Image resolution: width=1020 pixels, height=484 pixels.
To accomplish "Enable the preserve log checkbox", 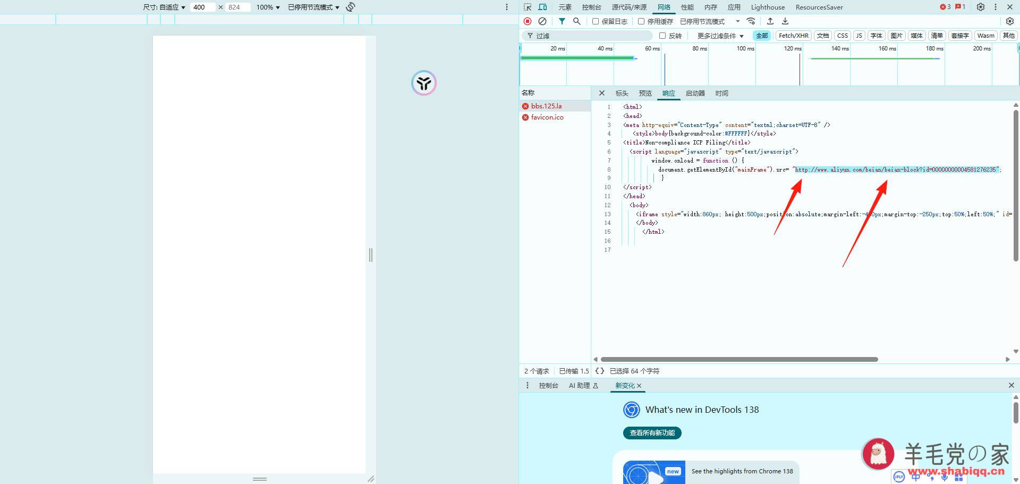I will (596, 21).
